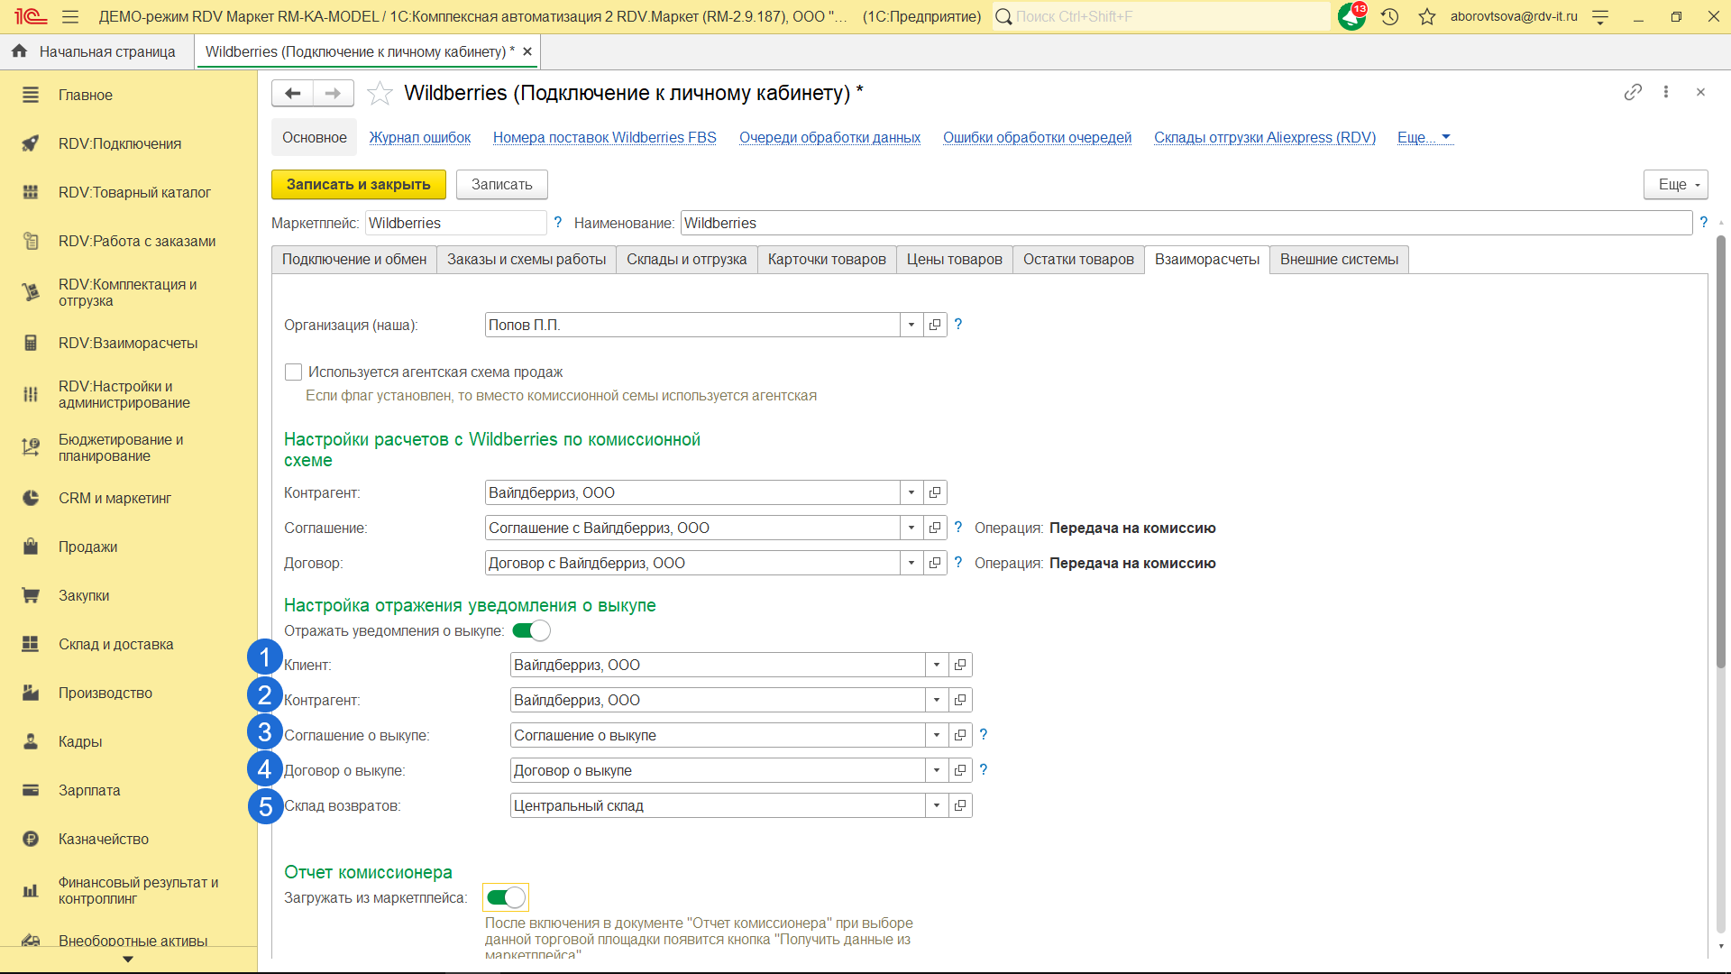1731x974 pixels.
Task: Click the Наименование input field
Action: [x=1185, y=223]
